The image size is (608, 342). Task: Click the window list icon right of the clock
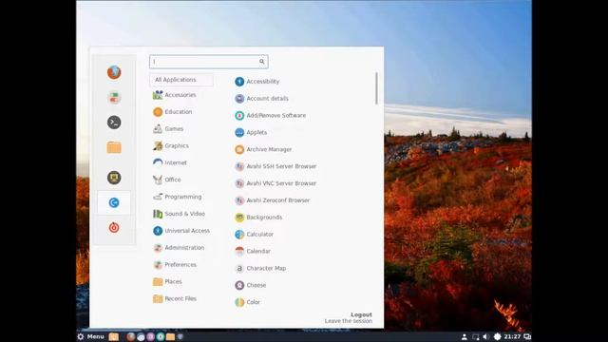[x=527, y=336]
